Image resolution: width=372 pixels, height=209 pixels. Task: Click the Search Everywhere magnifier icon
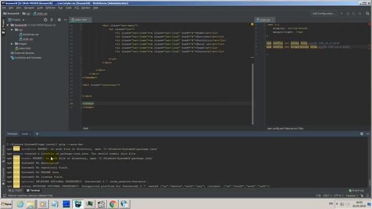coord(367,13)
